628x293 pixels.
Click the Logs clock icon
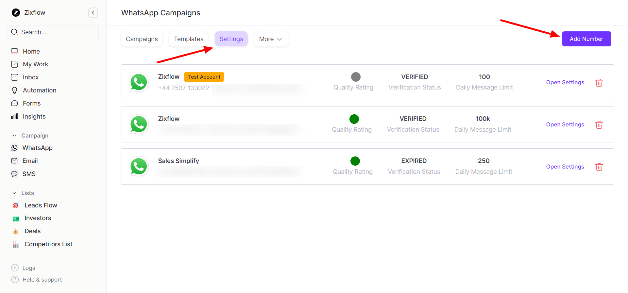click(x=15, y=268)
